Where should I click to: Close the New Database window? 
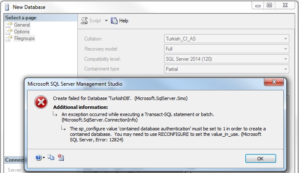(285, 5)
